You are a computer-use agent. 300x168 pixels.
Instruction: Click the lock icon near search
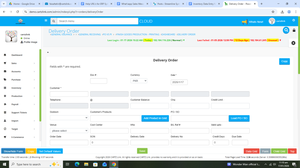click(x=294, y=30)
